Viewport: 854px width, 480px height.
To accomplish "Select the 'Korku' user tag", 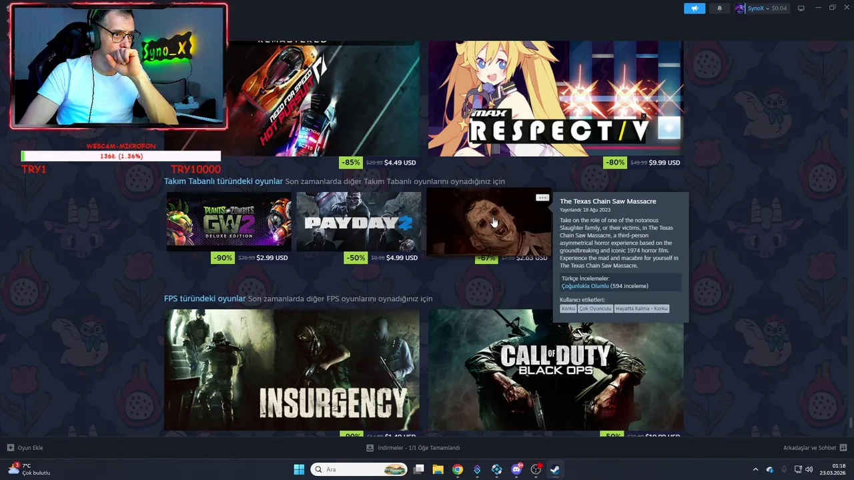I will (568, 309).
